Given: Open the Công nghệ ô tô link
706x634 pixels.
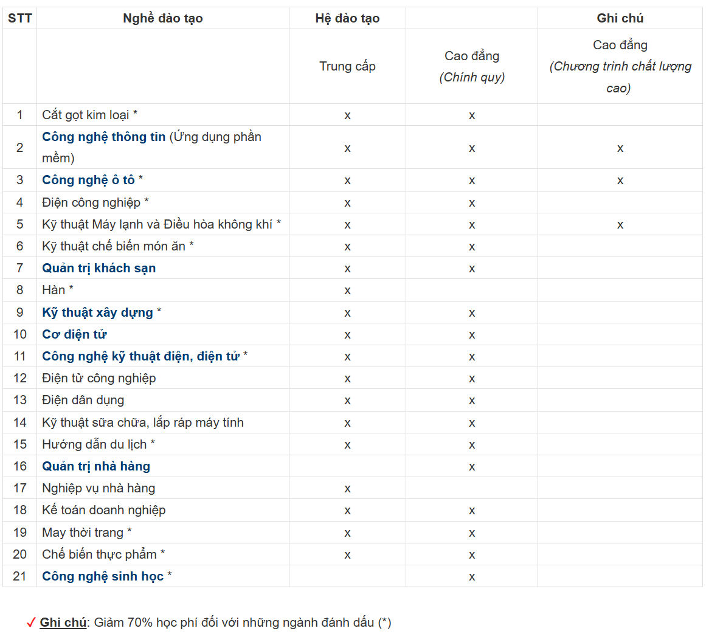Looking at the screenshot, I should (88, 180).
